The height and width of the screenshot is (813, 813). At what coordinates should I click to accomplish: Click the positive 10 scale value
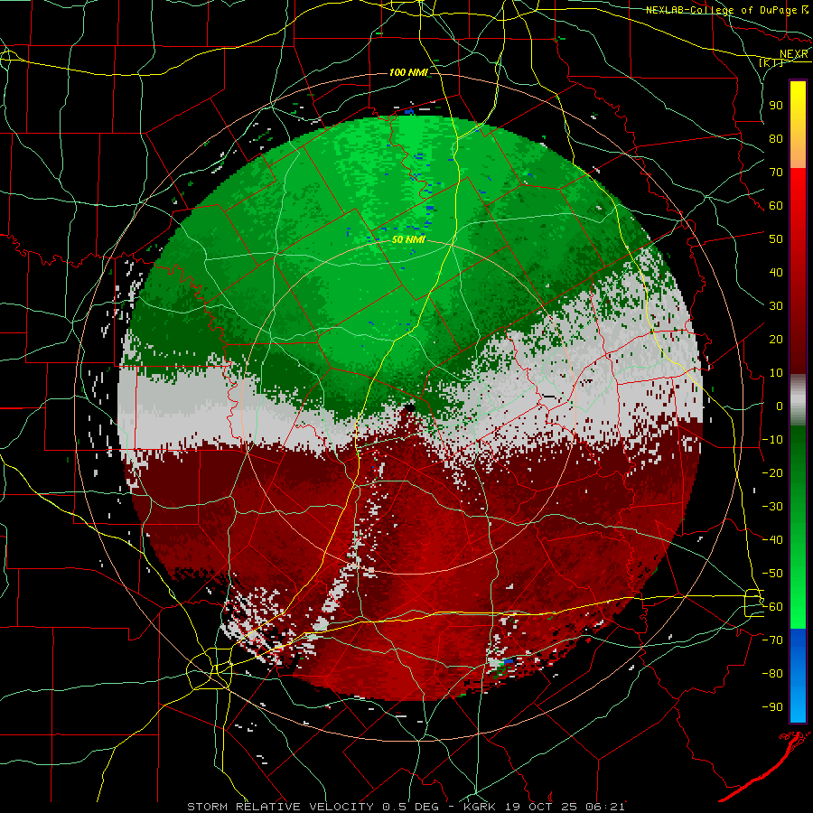[776, 373]
